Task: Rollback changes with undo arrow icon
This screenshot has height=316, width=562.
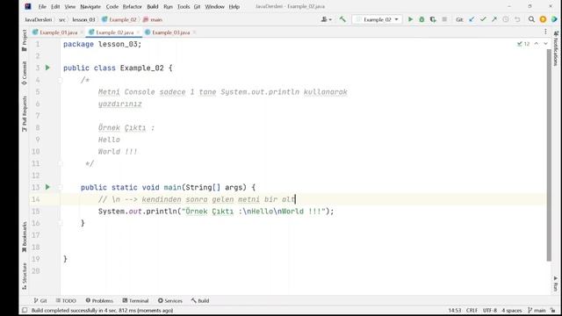Action: (517, 19)
